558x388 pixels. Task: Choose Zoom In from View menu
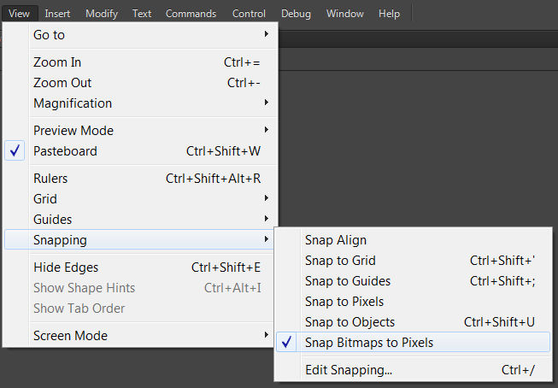tap(57, 62)
